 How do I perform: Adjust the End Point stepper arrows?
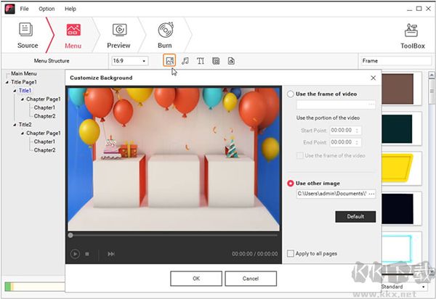[358, 142]
